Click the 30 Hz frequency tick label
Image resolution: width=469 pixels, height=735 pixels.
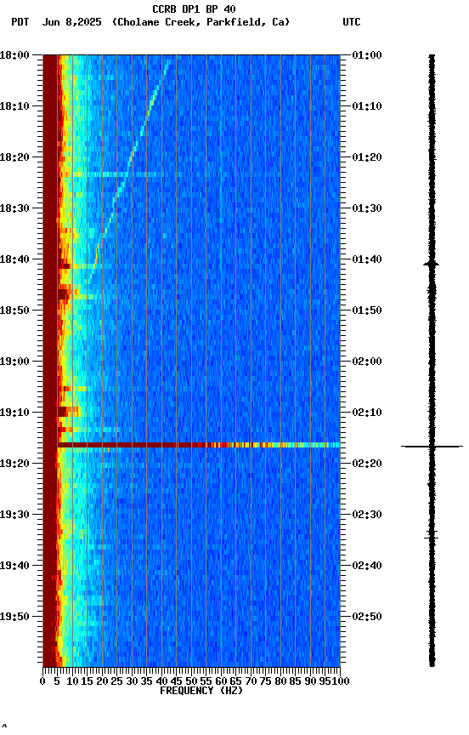(132, 681)
